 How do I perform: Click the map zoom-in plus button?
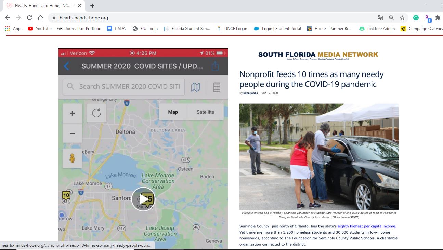[x=72, y=113]
